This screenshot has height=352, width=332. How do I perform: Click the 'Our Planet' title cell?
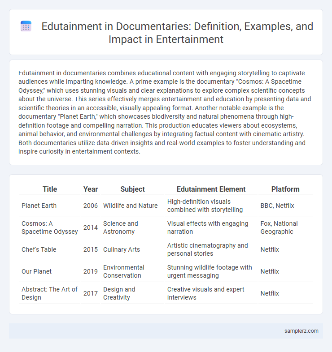[x=50, y=271]
